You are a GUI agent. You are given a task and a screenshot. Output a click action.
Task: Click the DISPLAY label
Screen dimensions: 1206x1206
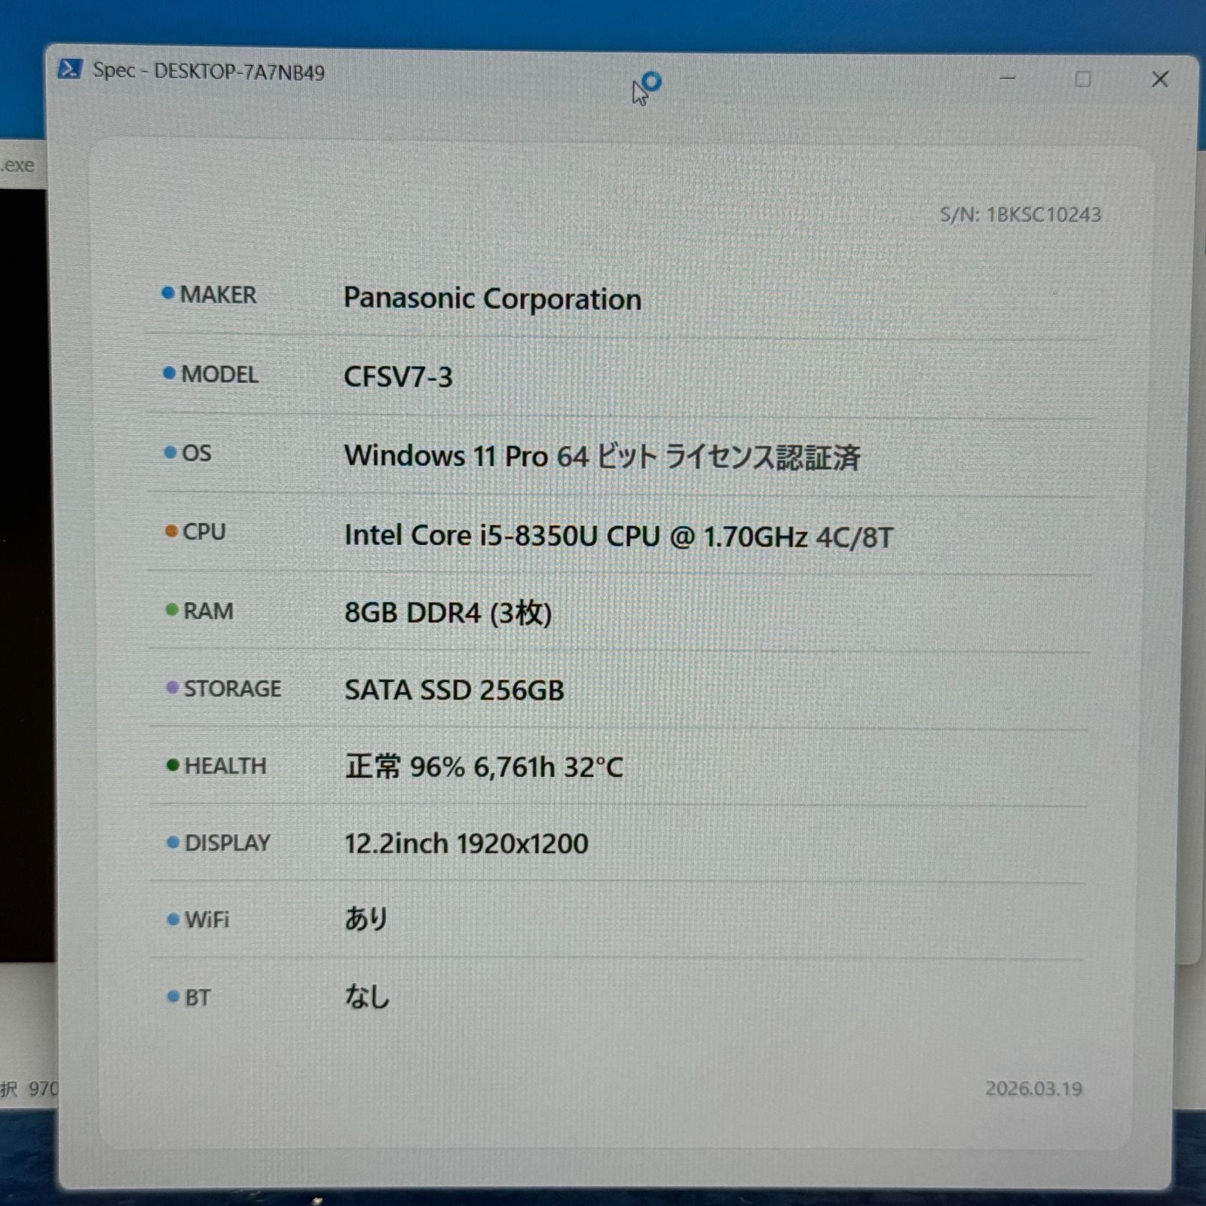(228, 843)
